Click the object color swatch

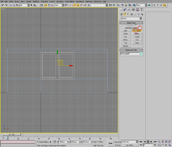click(141, 54)
